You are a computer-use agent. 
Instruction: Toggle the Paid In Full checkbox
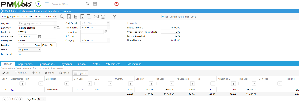(20, 54)
